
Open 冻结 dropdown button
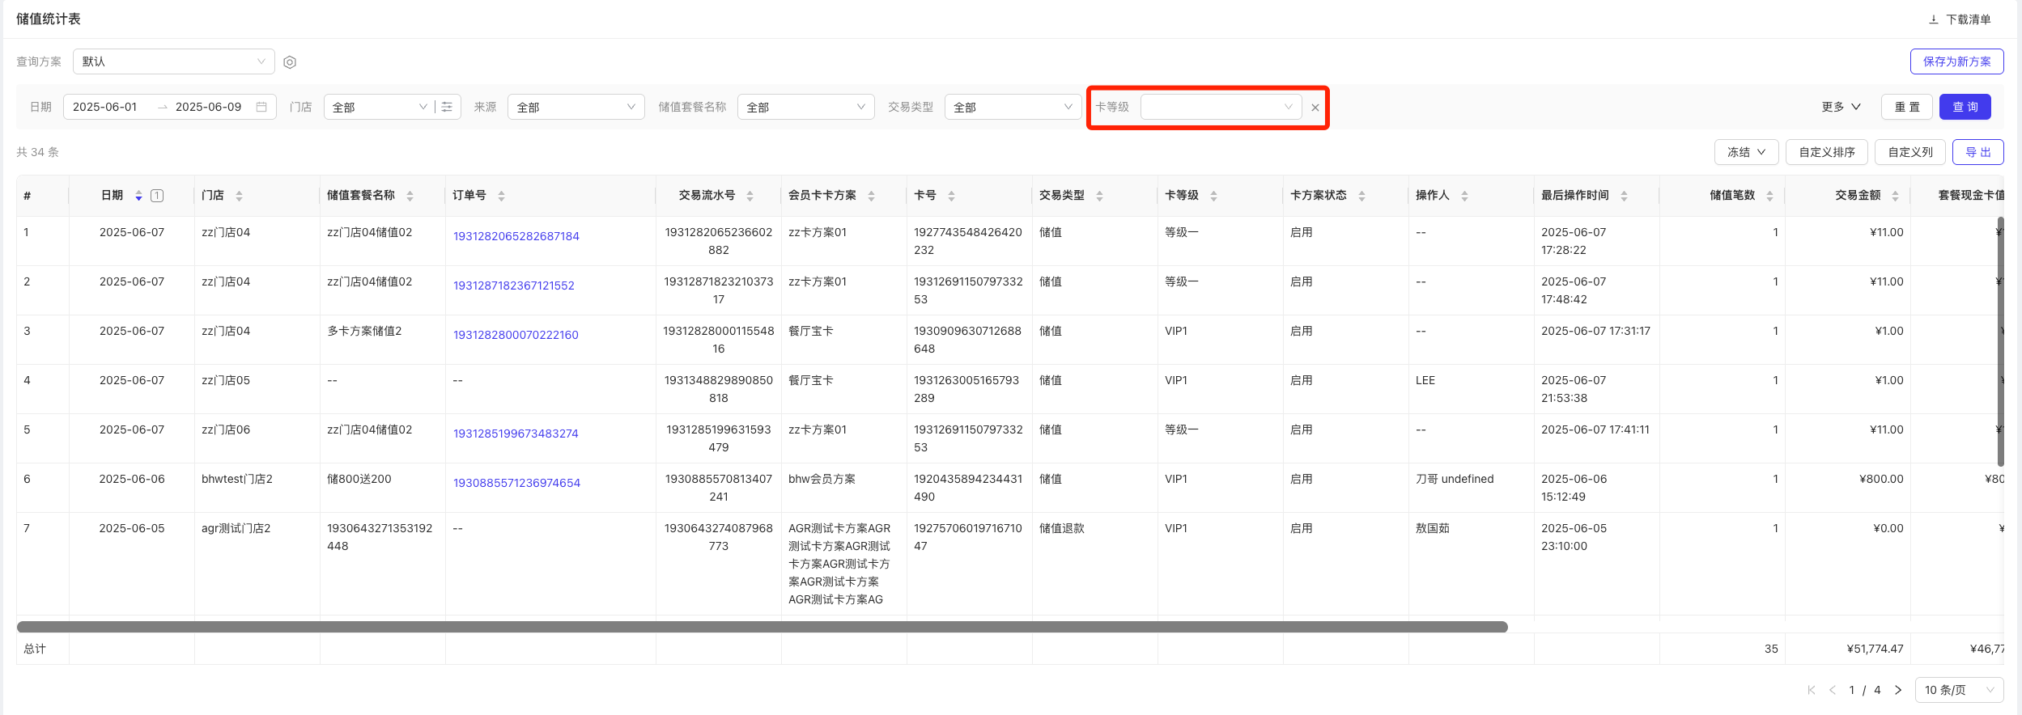1747,152
